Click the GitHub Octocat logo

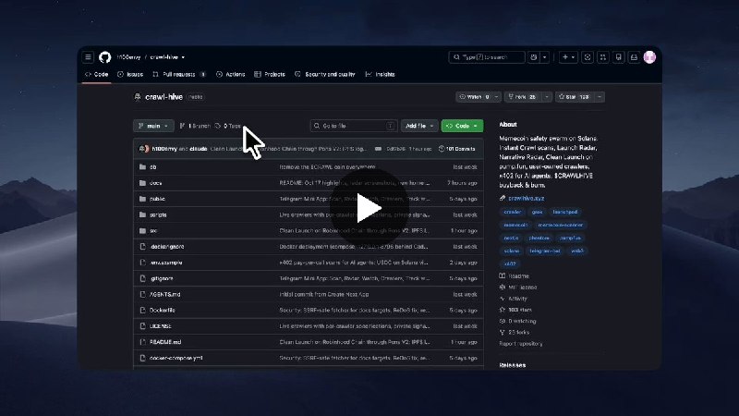coord(104,57)
